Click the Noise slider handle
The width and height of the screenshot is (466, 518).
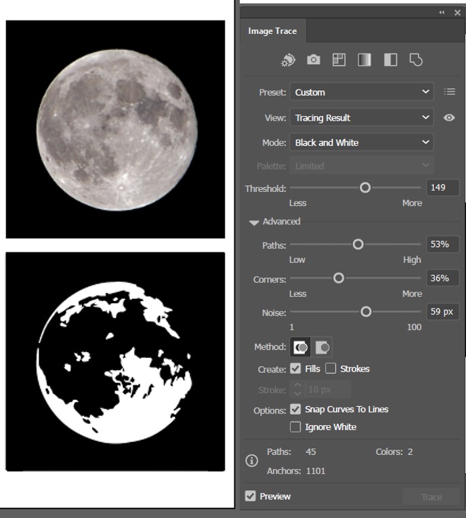(366, 311)
